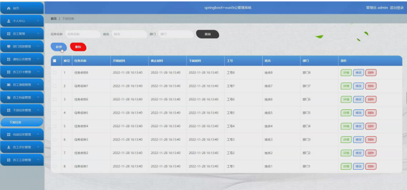Click the grid icon of 通知公告管理
Viewport: 407px width, 190px height.
click(9, 59)
